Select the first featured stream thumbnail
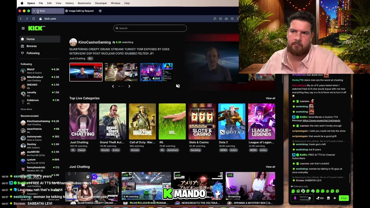Viewport: 370px width, 208px height. (86, 72)
